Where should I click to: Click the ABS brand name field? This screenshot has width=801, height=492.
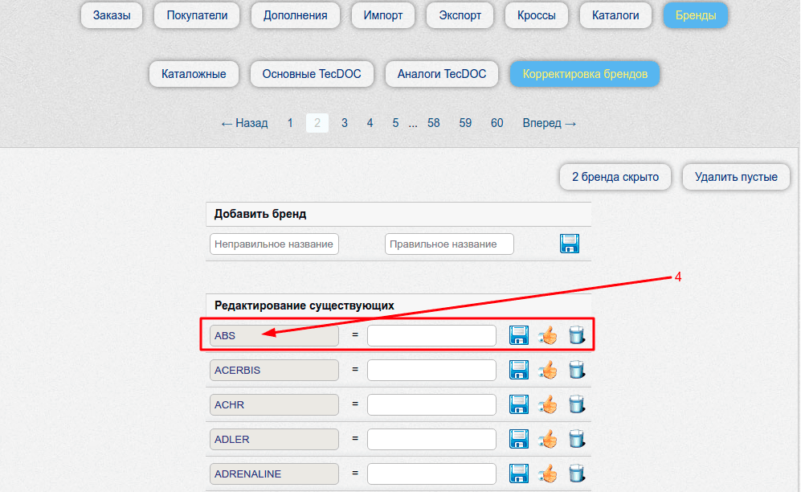tap(274, 336)
